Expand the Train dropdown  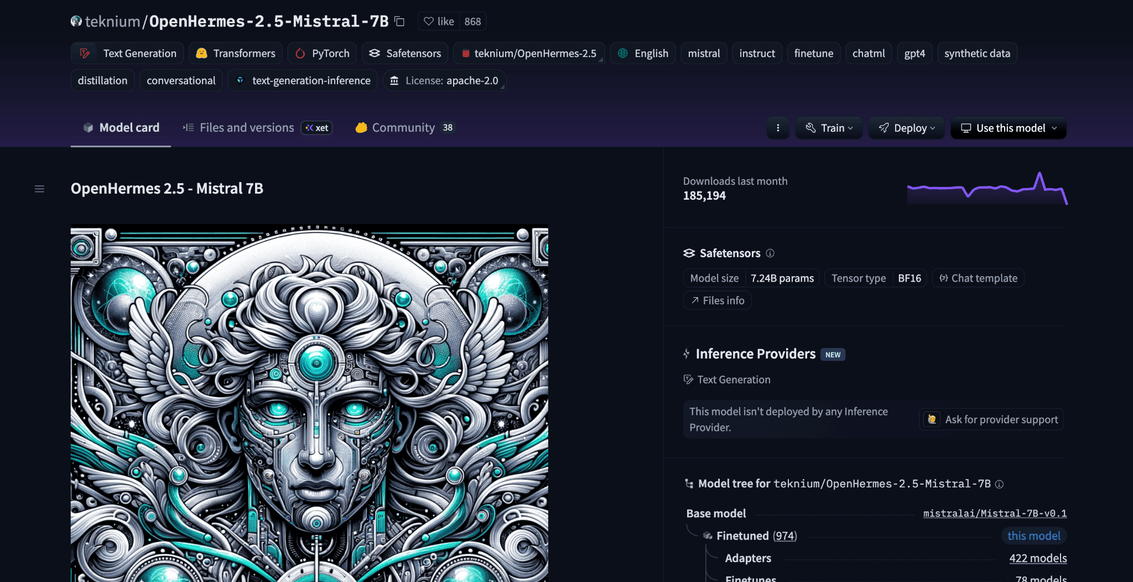click(829, 128)
